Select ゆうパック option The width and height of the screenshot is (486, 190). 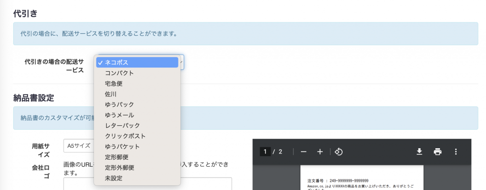137,104
